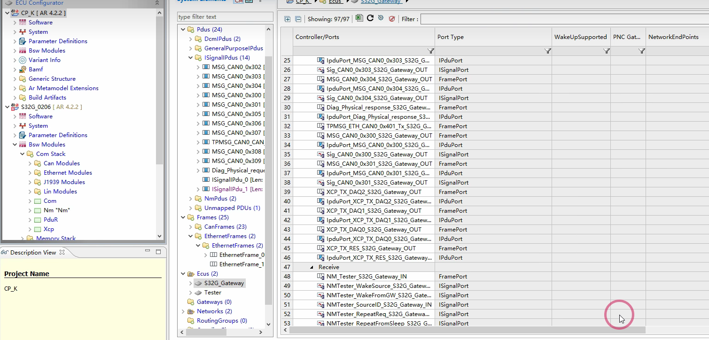Expand Ethernet Modules folder
This screenshot has height=340, width=709.
point(30,173)
